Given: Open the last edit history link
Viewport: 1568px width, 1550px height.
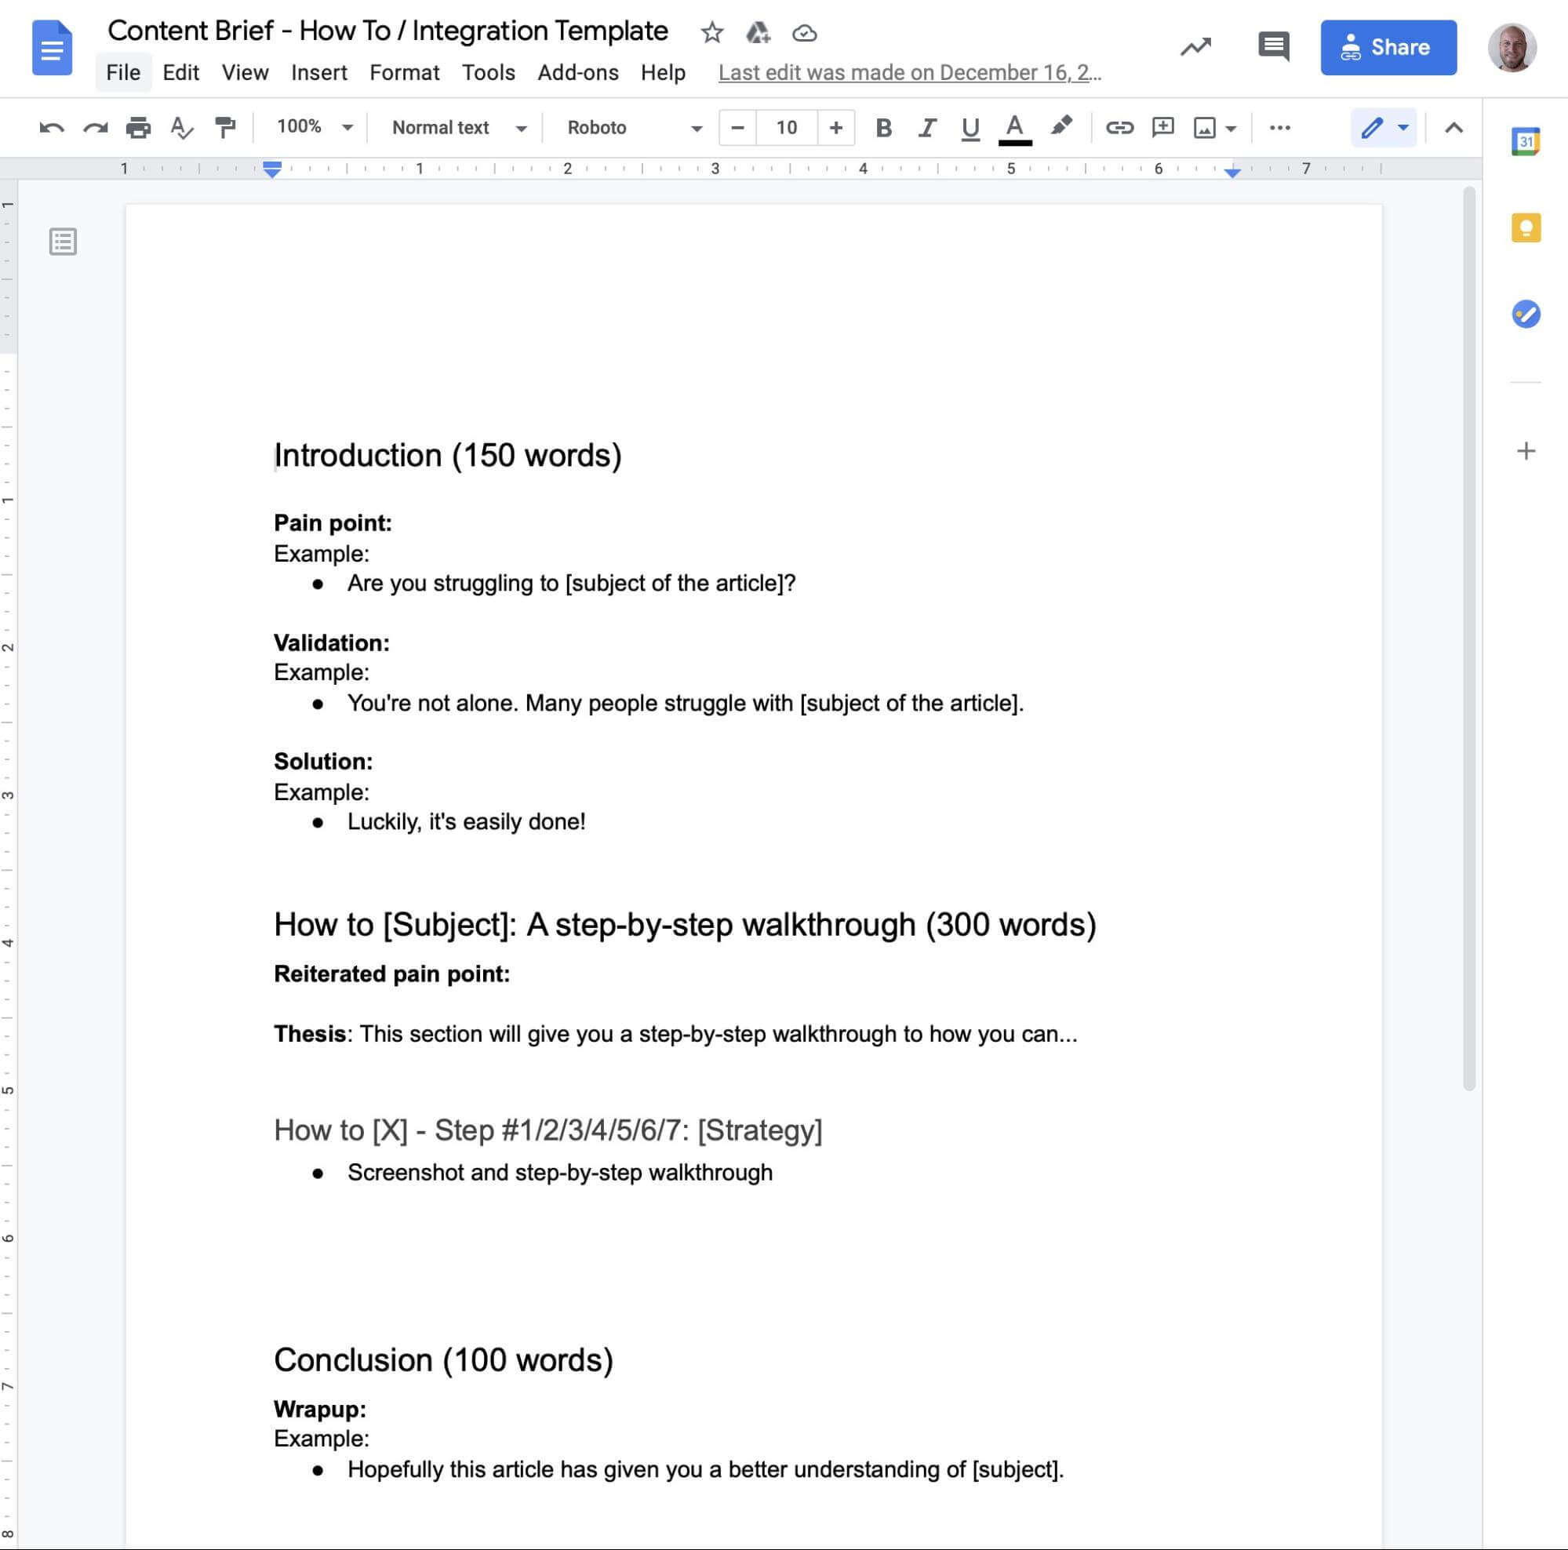Looking at the screenshot, I should (x=909, y=73).
